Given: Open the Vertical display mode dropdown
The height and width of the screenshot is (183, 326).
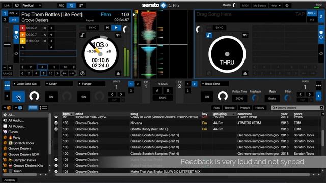Looking at the screenshot, I should pyautogui.click(x=32, y=5).
